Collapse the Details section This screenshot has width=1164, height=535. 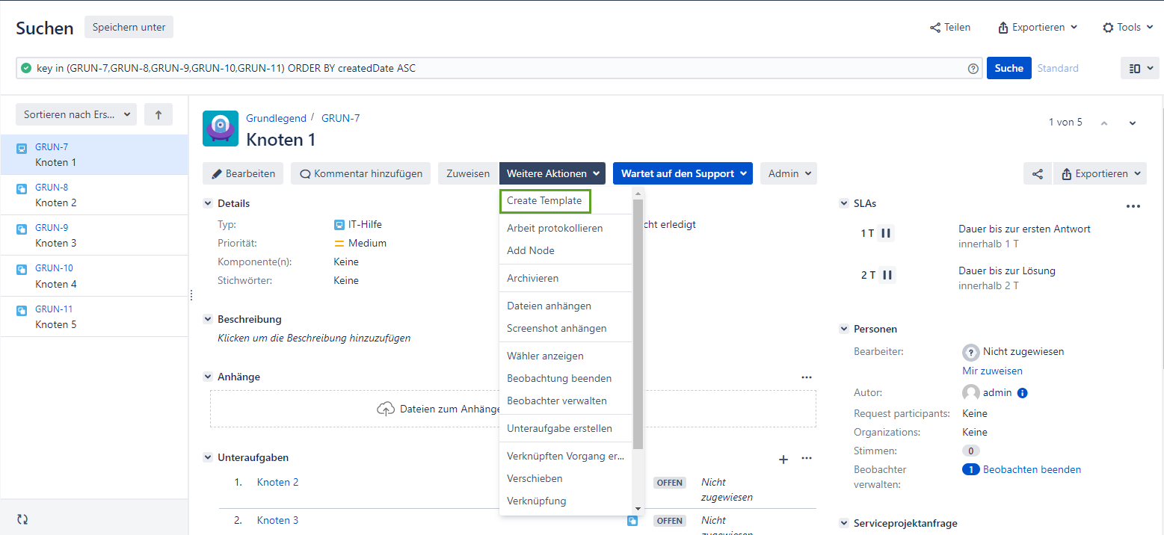[x=208, y=203]
